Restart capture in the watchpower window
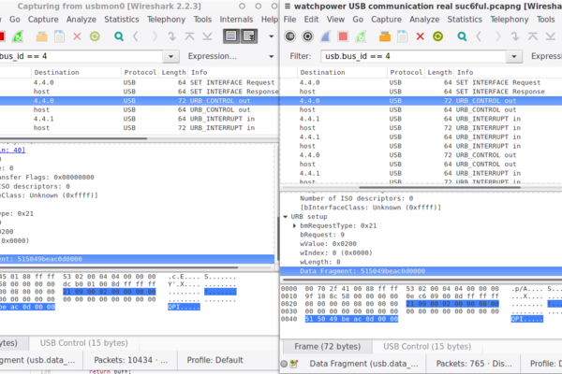The width and height of the screenshot is (562, 374). tap(361, 36)
